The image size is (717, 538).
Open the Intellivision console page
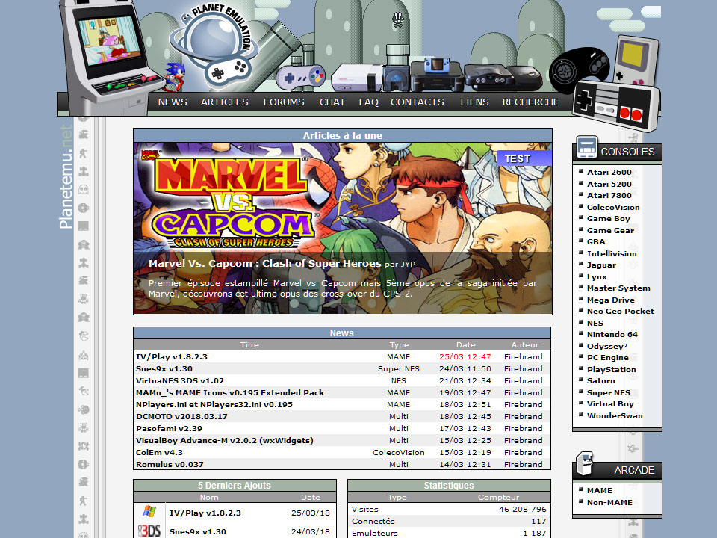612,253
